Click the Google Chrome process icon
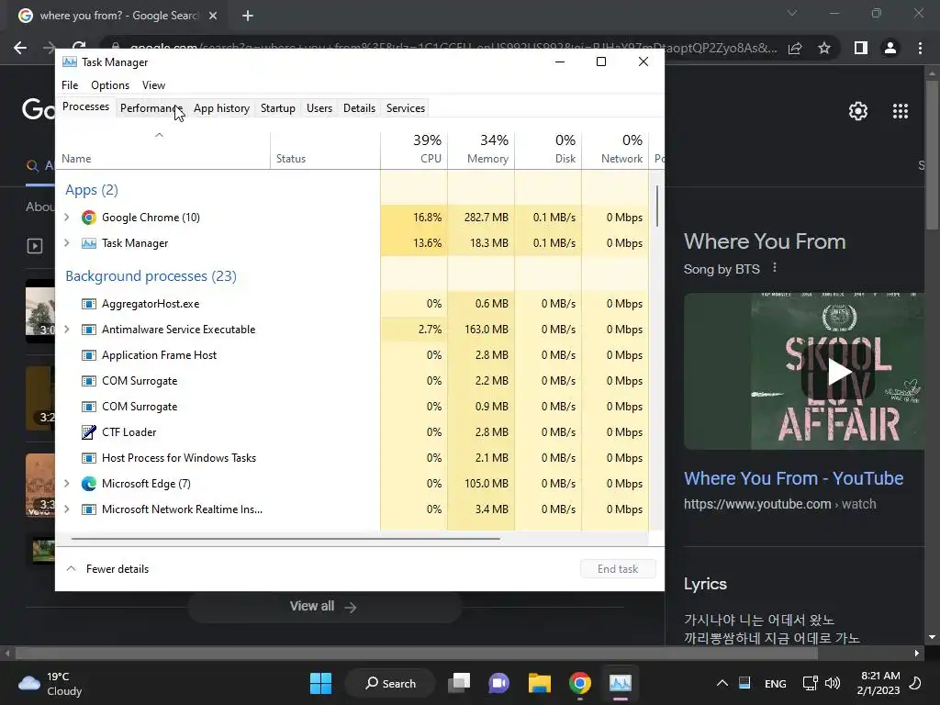 pos(89,218)
